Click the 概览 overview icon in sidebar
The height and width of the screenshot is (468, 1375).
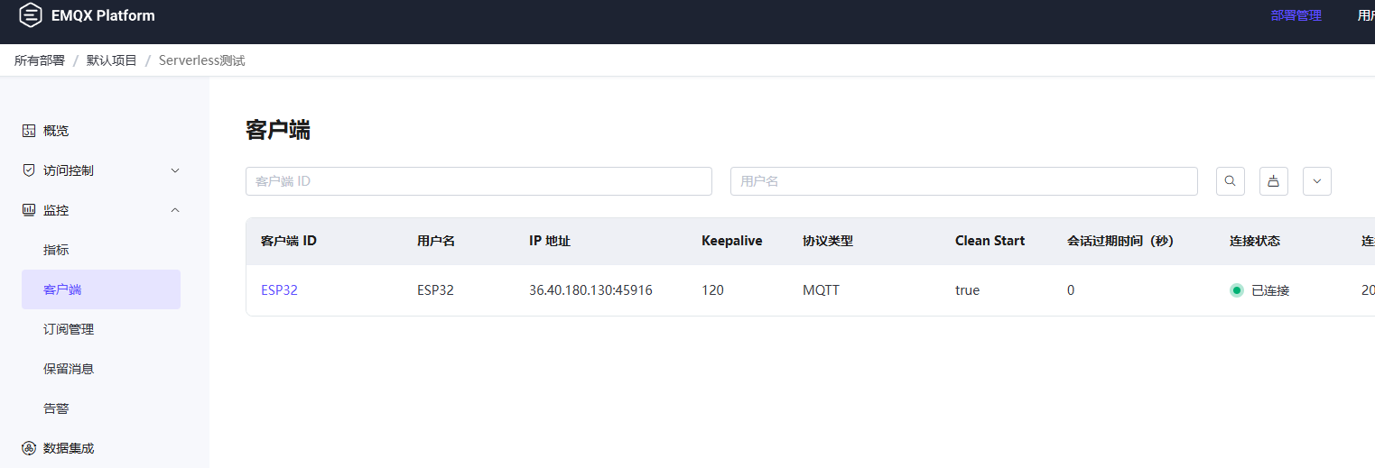click(x=29, y=131)
